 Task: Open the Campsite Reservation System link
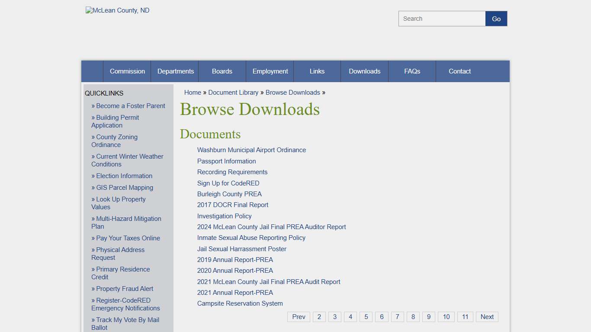(240, 303)
